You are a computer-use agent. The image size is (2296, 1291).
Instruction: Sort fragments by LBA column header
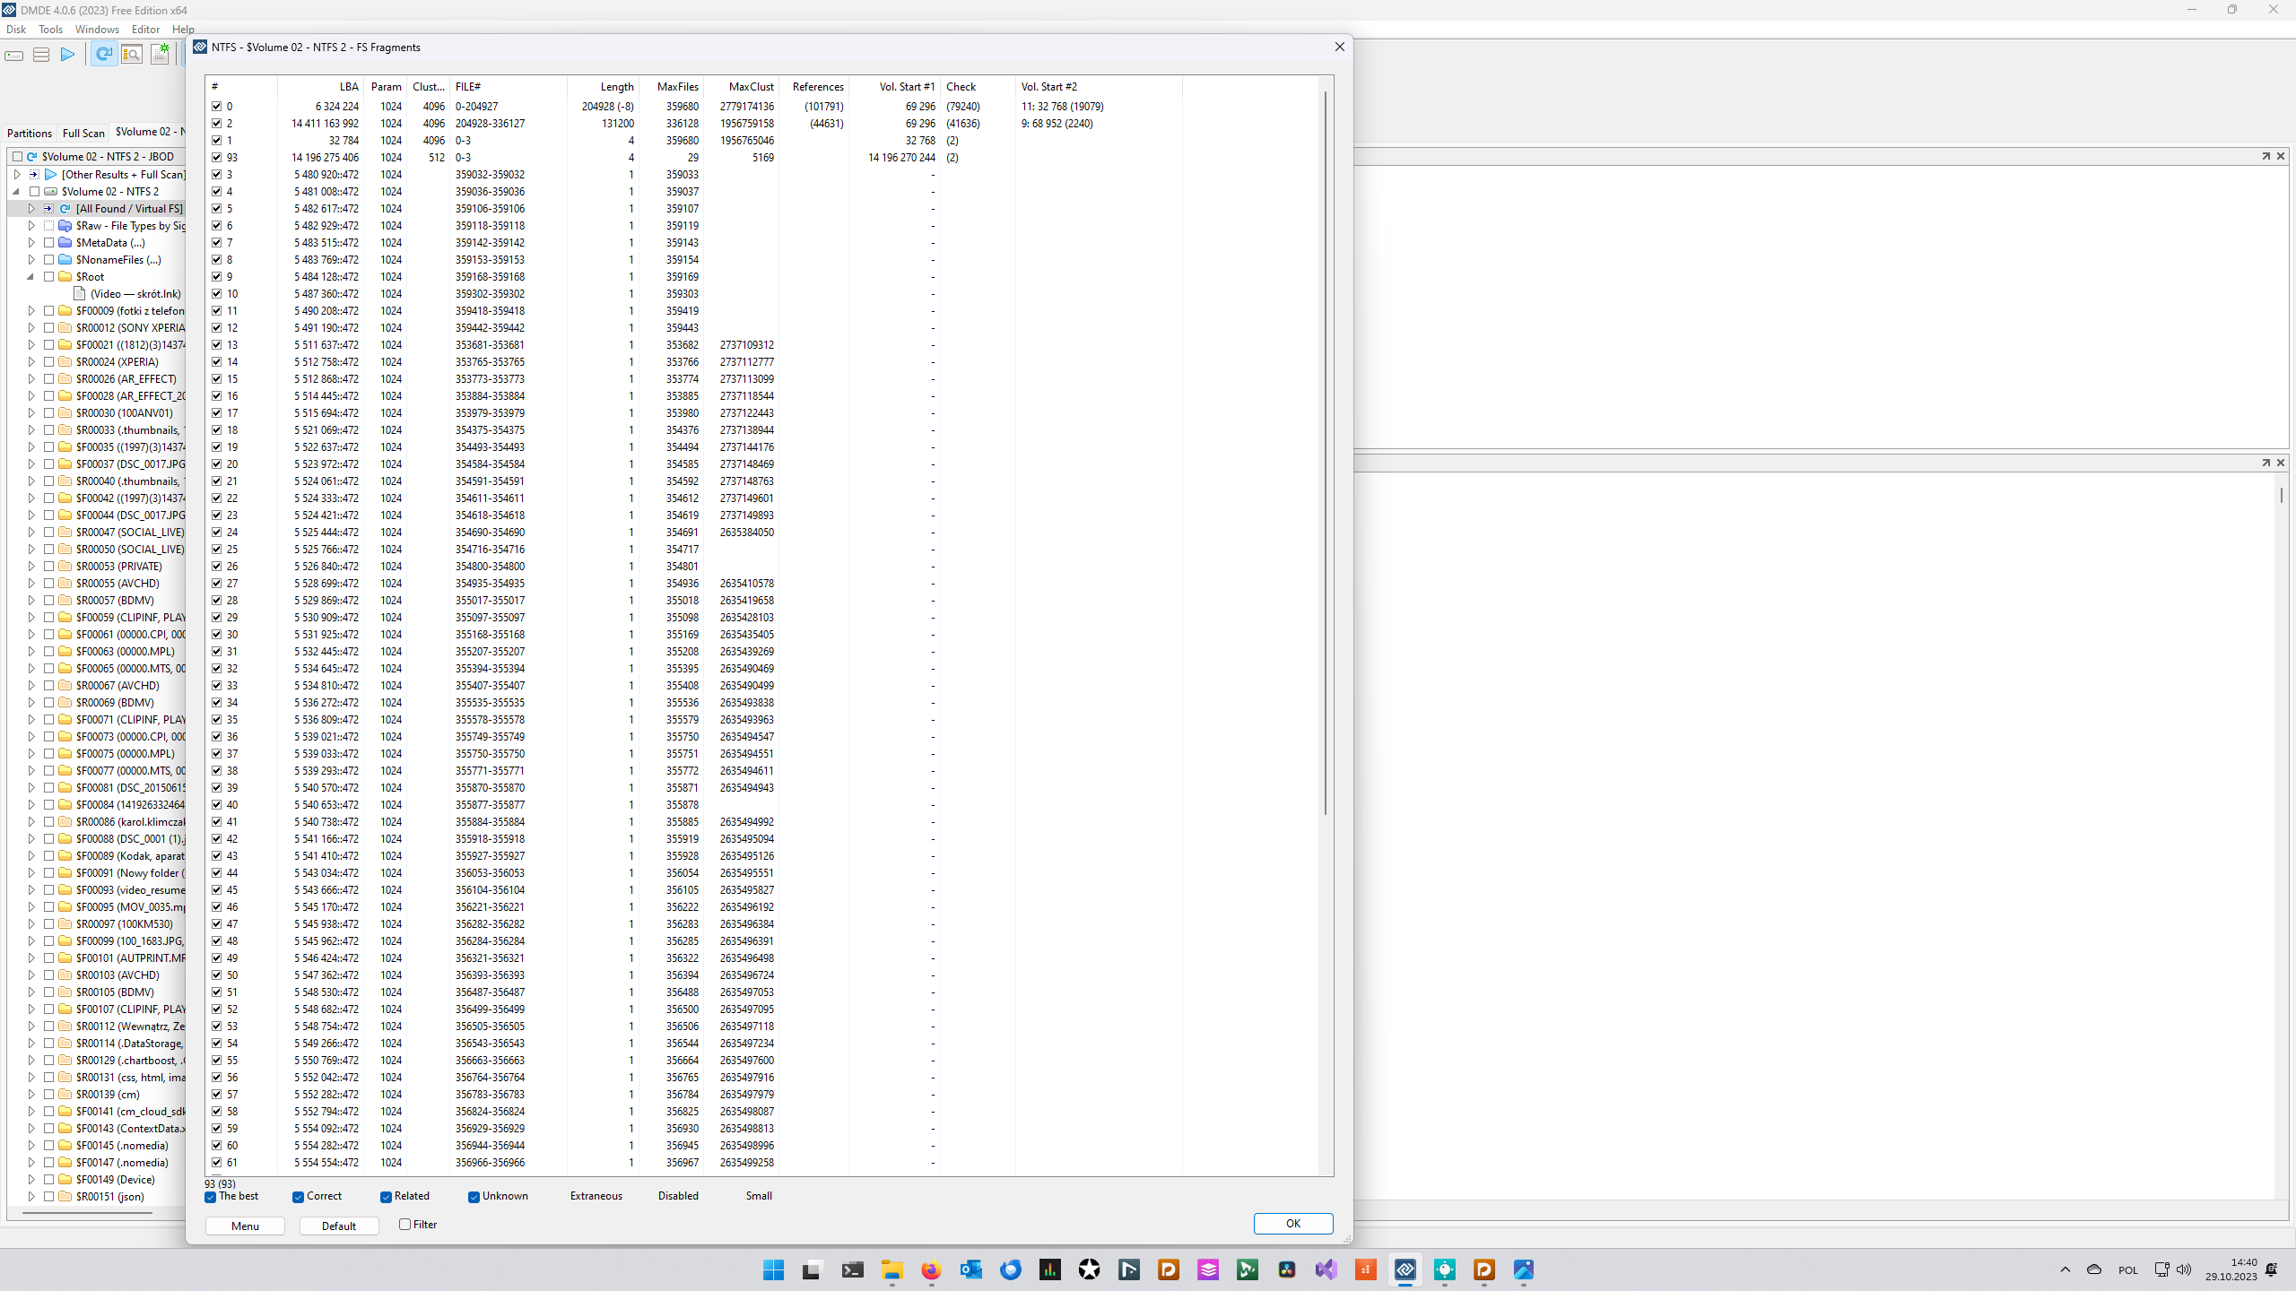click(320, 87)
